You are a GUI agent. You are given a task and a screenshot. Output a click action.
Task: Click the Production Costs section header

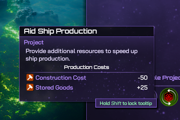tap(86, 67)
